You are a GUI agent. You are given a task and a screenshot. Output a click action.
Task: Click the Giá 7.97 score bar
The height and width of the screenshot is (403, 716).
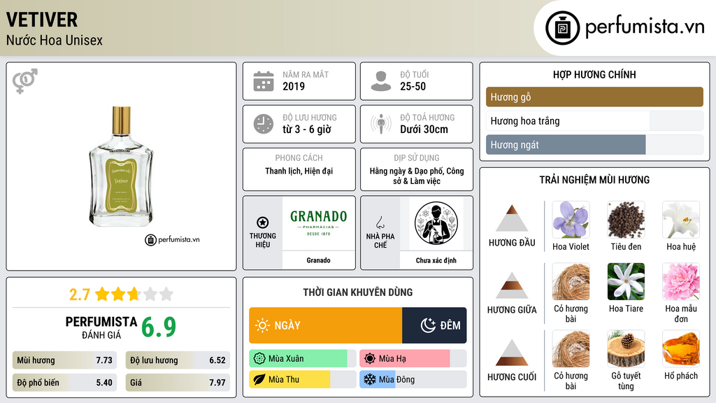pyautogui.click(x=178, y=383)
